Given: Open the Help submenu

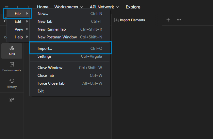Looking at the screenshot, I should [x=18, y=37].
